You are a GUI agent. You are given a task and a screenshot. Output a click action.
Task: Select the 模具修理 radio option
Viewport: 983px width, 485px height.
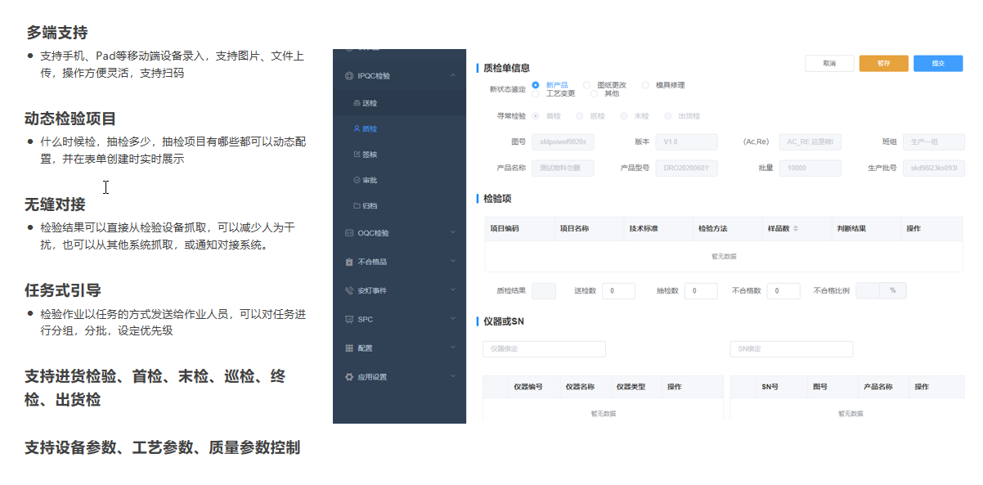pos(645,84)
